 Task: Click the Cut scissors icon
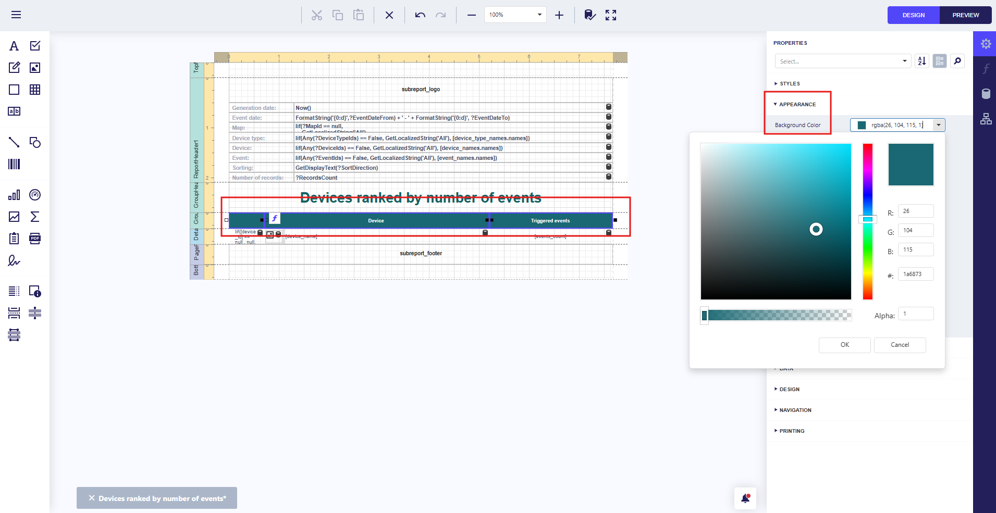(317, 15)
